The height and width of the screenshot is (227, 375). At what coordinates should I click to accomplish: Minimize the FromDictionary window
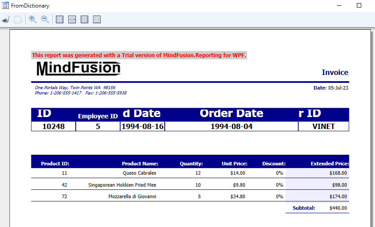339,6
